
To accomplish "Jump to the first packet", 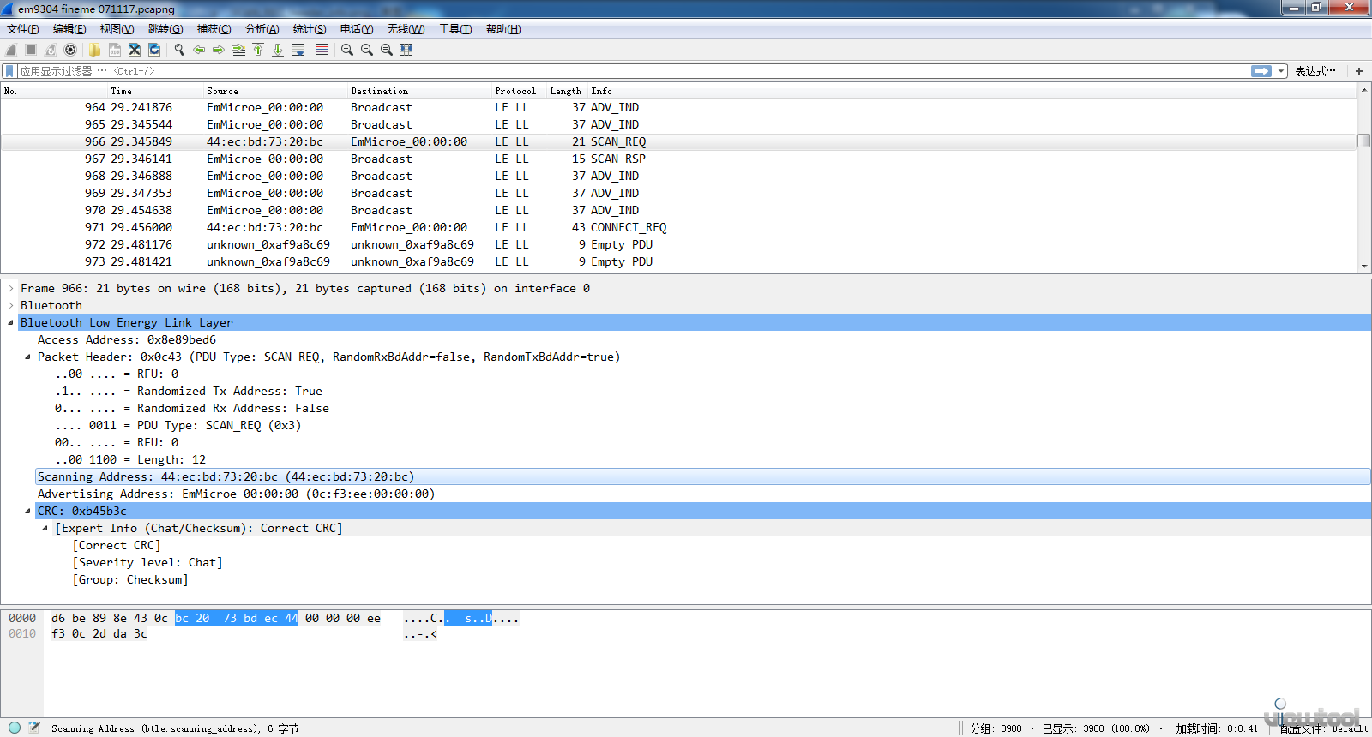I will [x=258, y=50].
